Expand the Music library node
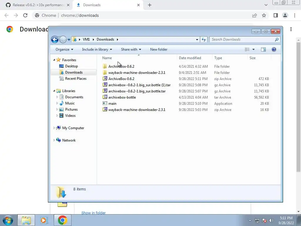Screen dimensions: 301x226 57,103
